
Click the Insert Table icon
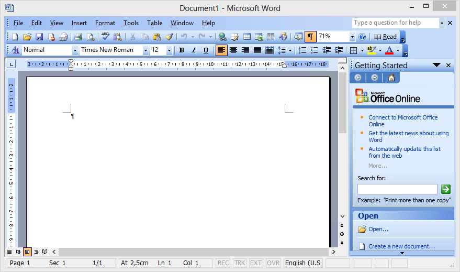click(247, 37)
